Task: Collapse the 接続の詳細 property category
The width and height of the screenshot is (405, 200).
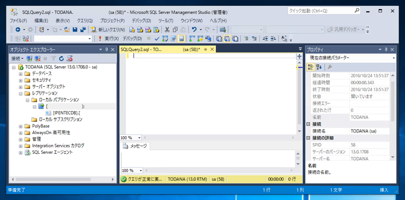Action: [308, 138]
